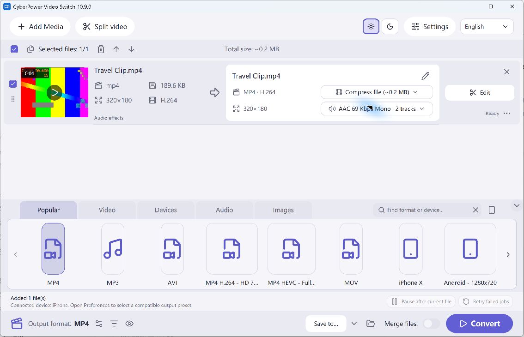Switch to dark theme moon icon

[390, 26]
